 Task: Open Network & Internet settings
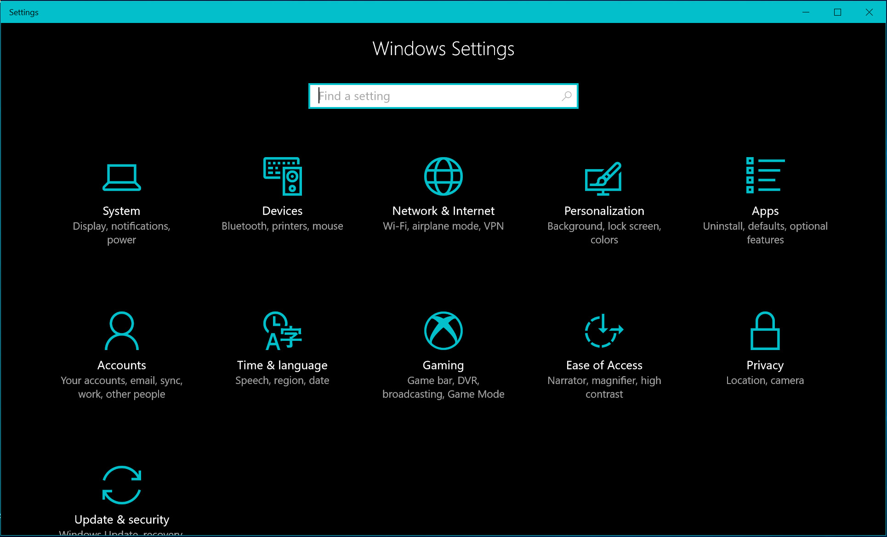pos(443,177)
